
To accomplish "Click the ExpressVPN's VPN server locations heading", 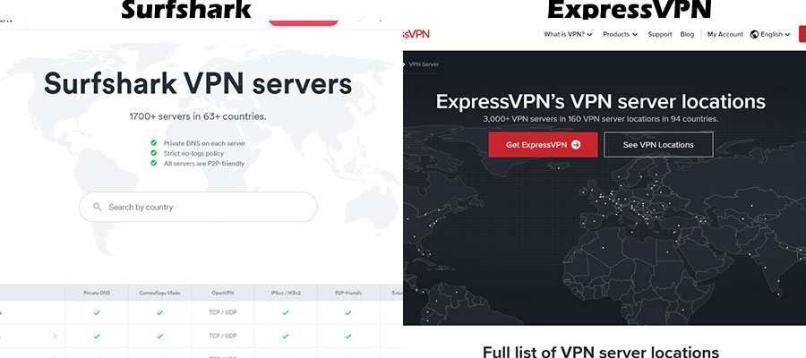I will pyautogui.click(x=600, y=101).
